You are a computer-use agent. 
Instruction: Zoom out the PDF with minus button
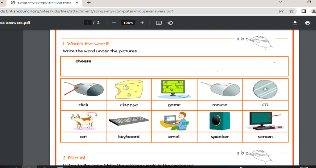[x=114, y=23]
